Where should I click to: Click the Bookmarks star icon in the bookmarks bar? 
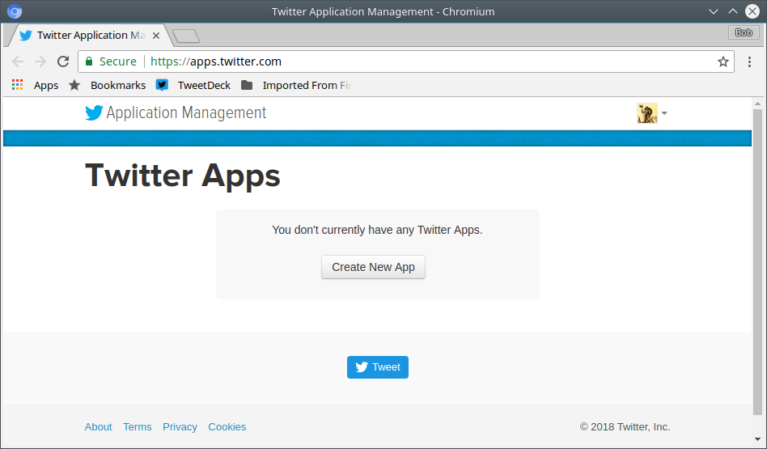(x=74, y=85)
